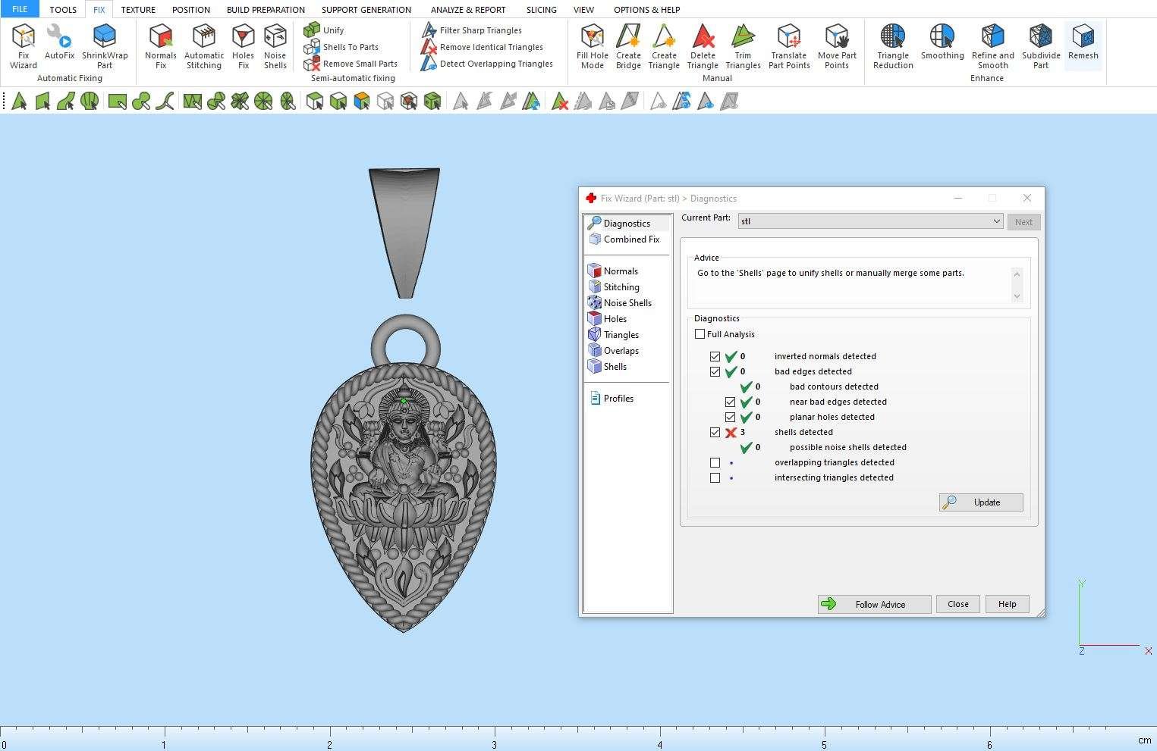Open the Shells page in the wizard
The width and height of the screenshot is (1157, 751).
click(615, 367)
